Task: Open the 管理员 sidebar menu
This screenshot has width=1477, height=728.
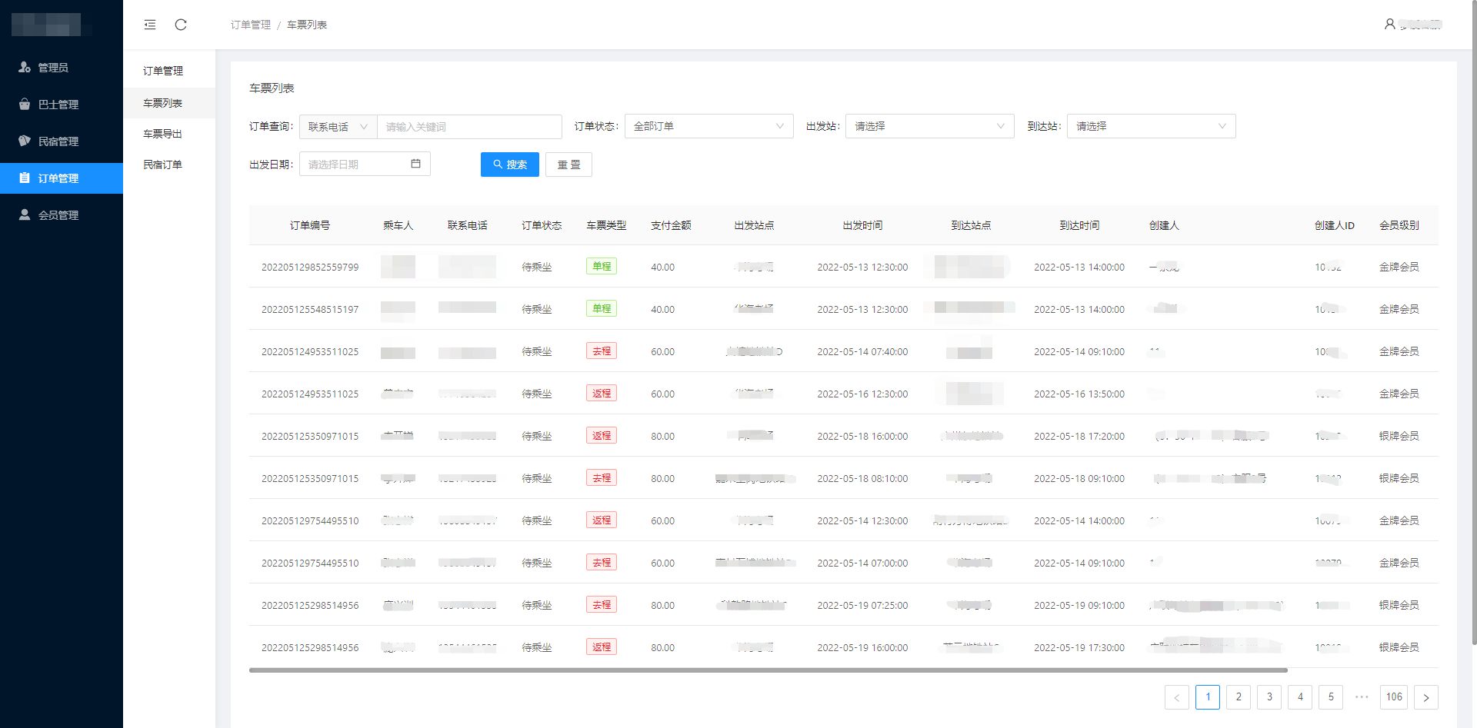Action: click(62, 68)
